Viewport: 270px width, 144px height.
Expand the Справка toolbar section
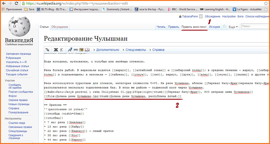point(158,50)
